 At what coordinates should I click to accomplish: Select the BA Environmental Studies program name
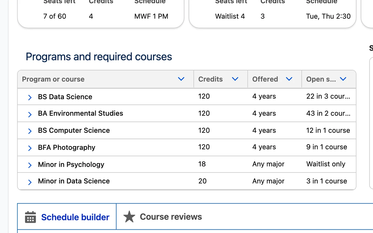pyautogui.click(x=81, y=113)
